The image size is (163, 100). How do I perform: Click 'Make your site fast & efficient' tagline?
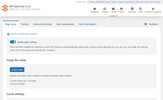point(24,9)
